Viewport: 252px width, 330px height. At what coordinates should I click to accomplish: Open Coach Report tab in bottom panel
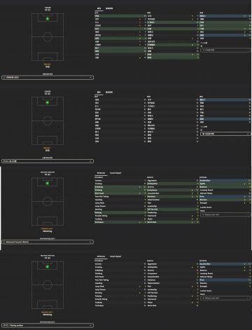pyautogui.click(x=115, y=256)
